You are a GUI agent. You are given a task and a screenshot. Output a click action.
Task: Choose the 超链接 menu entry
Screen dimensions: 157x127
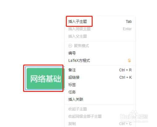click(100, 77)
